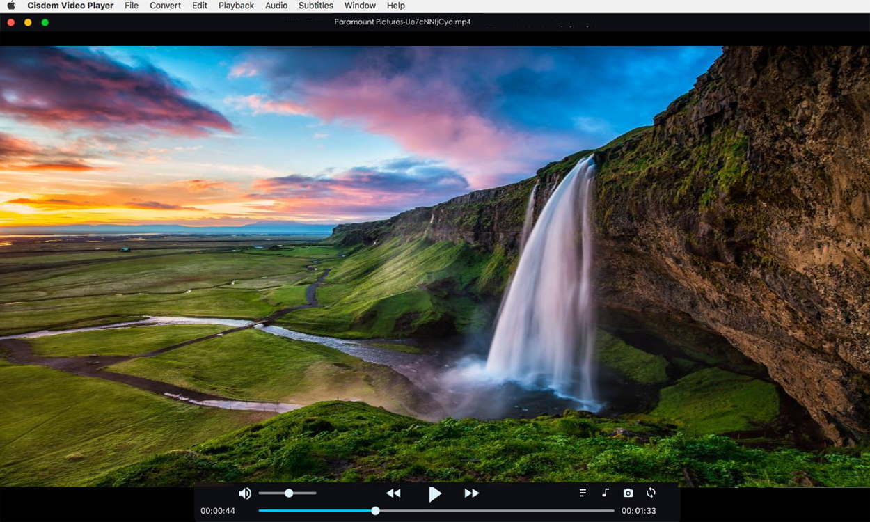Close the player window with red button

11,22
